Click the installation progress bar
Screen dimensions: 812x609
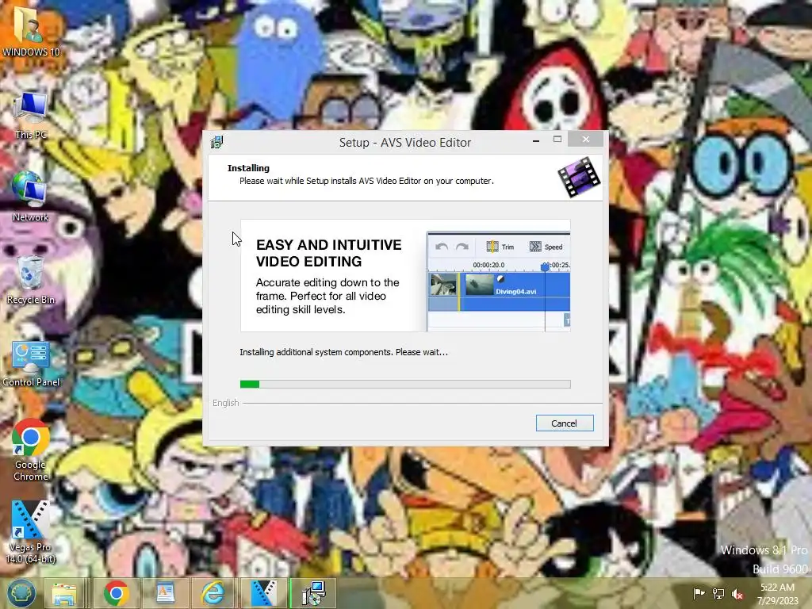(405, 384)
